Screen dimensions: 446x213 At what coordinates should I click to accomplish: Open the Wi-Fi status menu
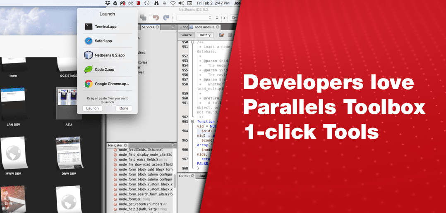(x=173, y=3)
